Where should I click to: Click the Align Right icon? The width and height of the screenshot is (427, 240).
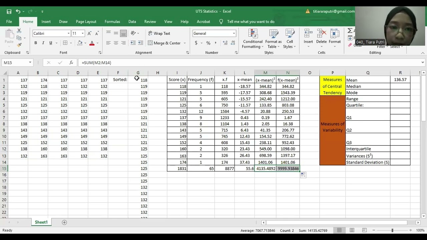pos(123,43)
